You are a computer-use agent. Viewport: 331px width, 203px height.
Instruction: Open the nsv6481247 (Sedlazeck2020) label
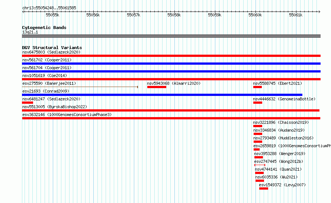51,99
